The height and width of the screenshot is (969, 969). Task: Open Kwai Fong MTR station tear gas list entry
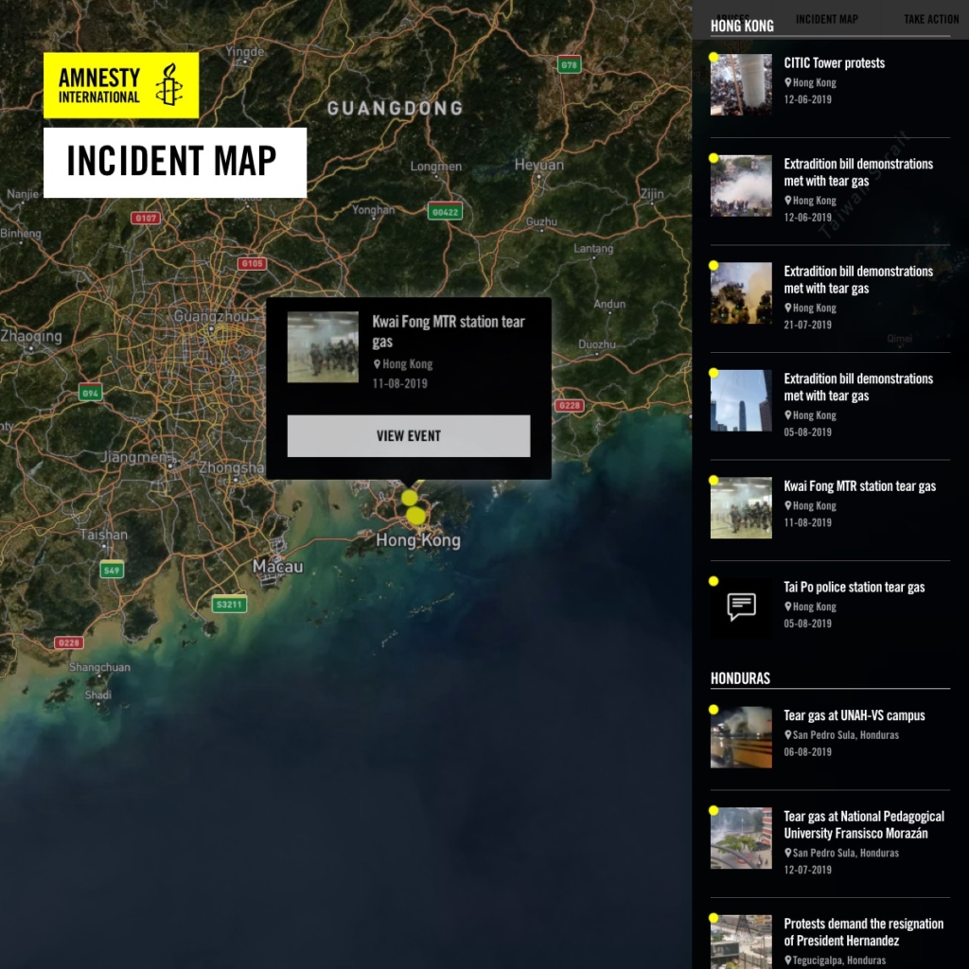[859, 486]
